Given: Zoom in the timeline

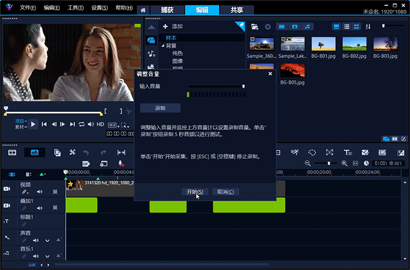Looking at the screenshot, I should 344,163.
